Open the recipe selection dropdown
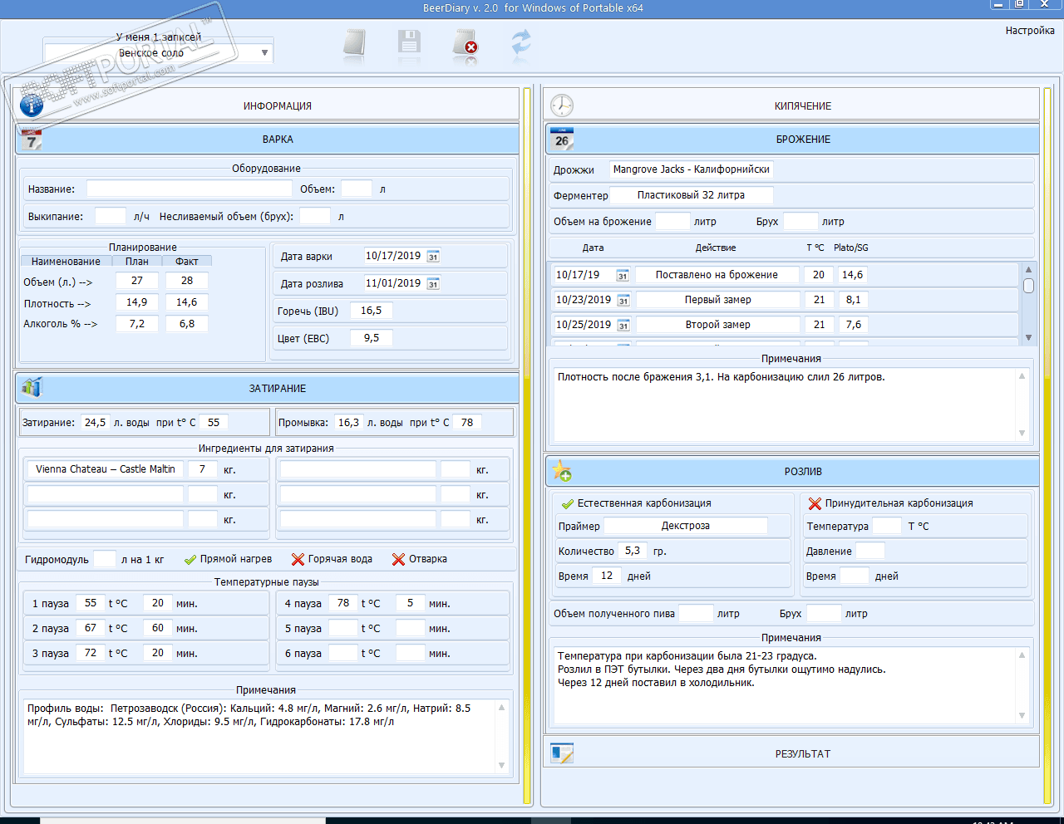The width and height of the screenshot is (1064, 824). click(x=264, y=53)
